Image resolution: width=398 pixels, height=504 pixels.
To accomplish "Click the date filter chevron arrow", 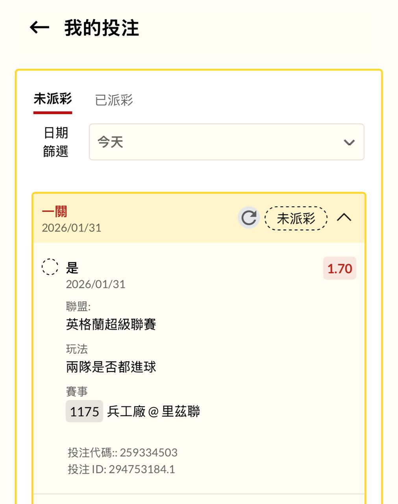I will 349,143.
